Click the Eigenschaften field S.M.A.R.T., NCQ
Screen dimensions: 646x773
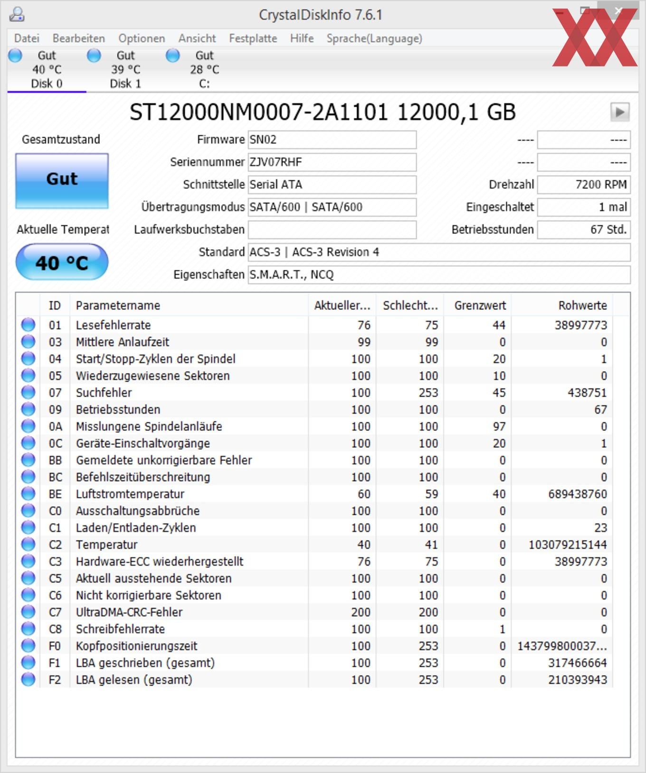439,275
